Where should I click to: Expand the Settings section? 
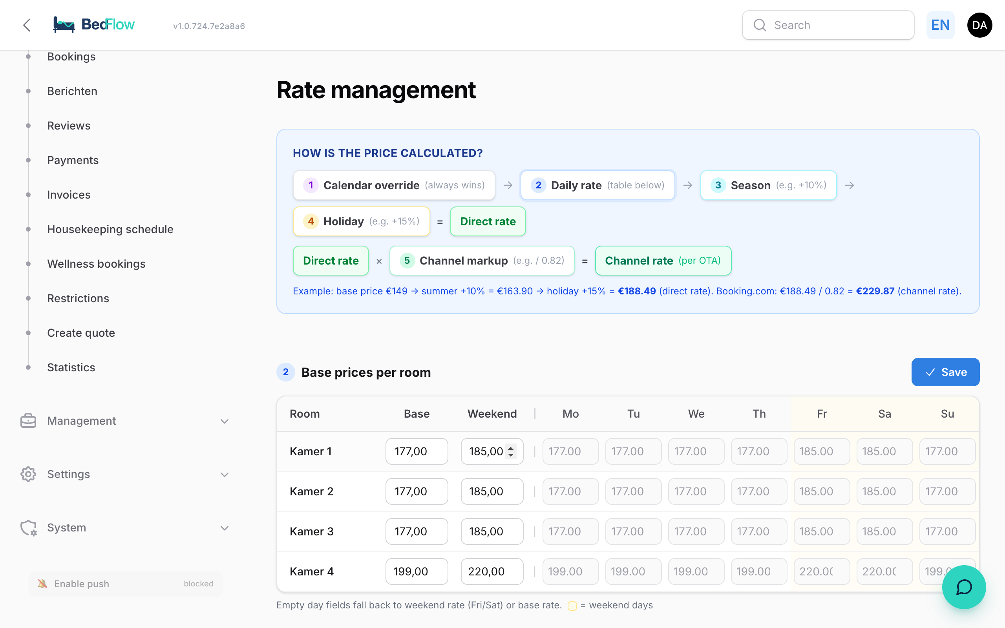tap(125, 474)
